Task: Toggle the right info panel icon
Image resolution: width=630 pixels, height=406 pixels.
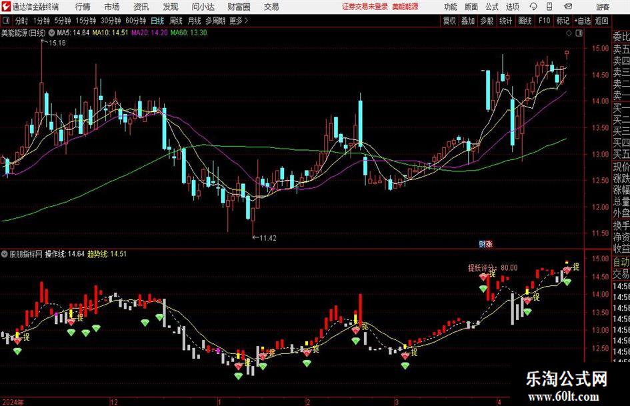Action: tap(579, 33)
